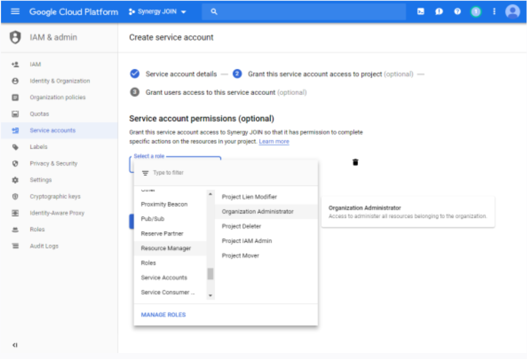Click the IAM & admin shield icon

pos(15,37)
